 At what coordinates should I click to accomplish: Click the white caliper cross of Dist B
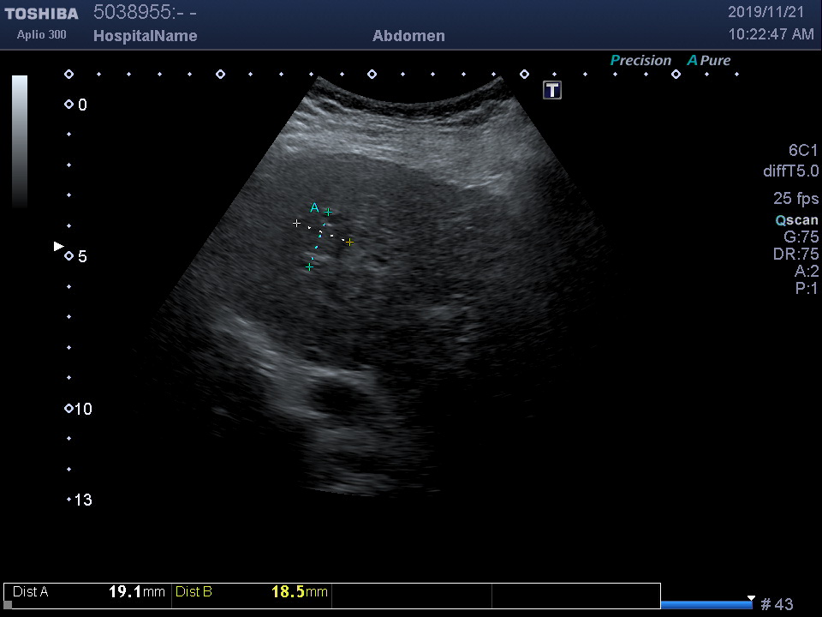point(297,223)
